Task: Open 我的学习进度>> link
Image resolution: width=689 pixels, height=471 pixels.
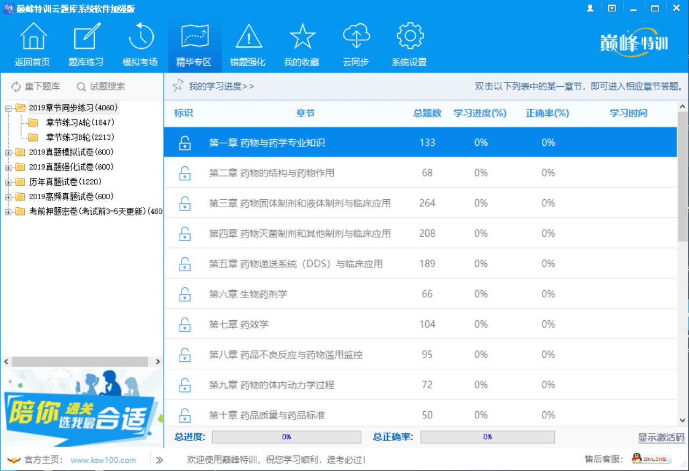Action: pos(221,86)
